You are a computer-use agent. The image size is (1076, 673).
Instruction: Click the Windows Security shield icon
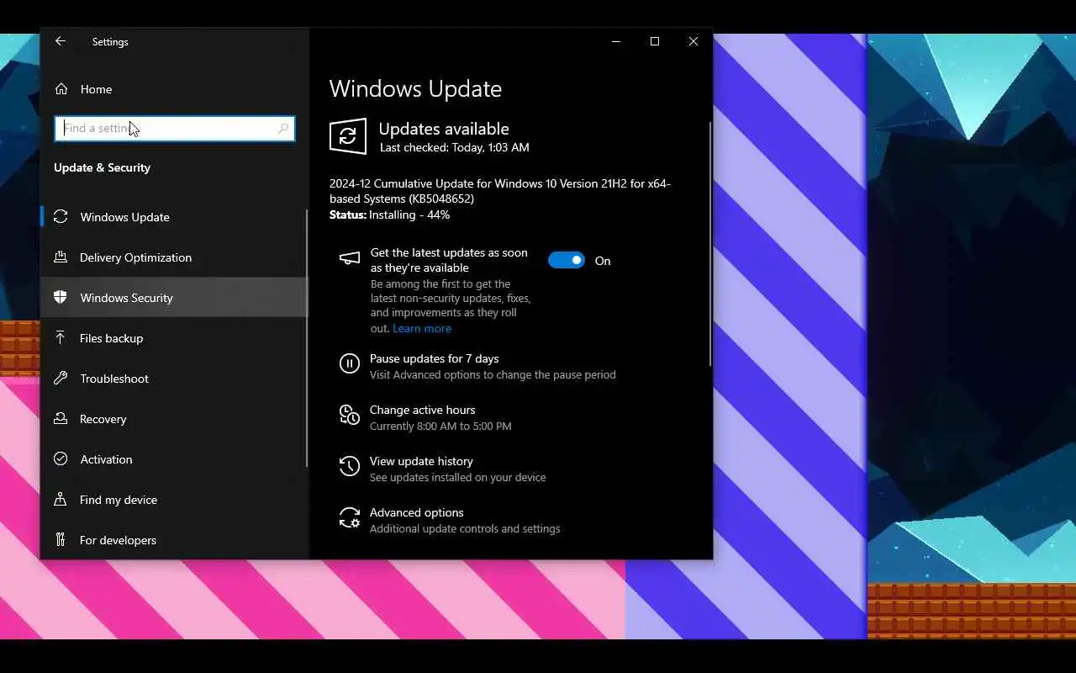coord(61,298)
